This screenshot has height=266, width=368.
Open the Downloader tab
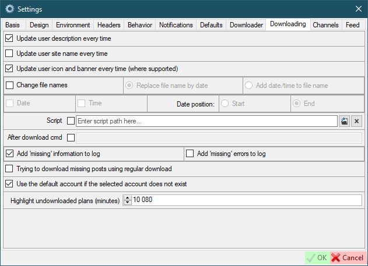click(246, 25)
